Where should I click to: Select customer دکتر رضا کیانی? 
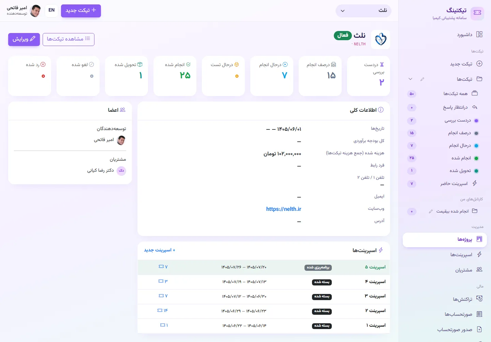(106, 170)
